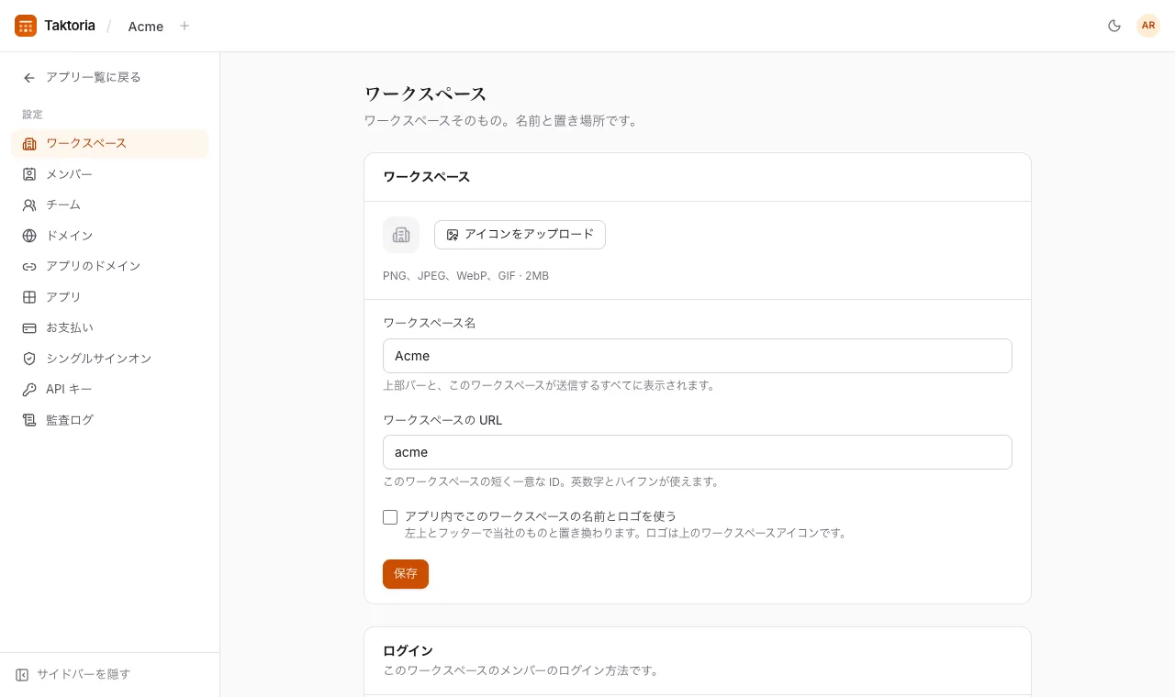1175x697 pixels.
Task: Click the Taktoria brand name
Action: pos(70,26)
